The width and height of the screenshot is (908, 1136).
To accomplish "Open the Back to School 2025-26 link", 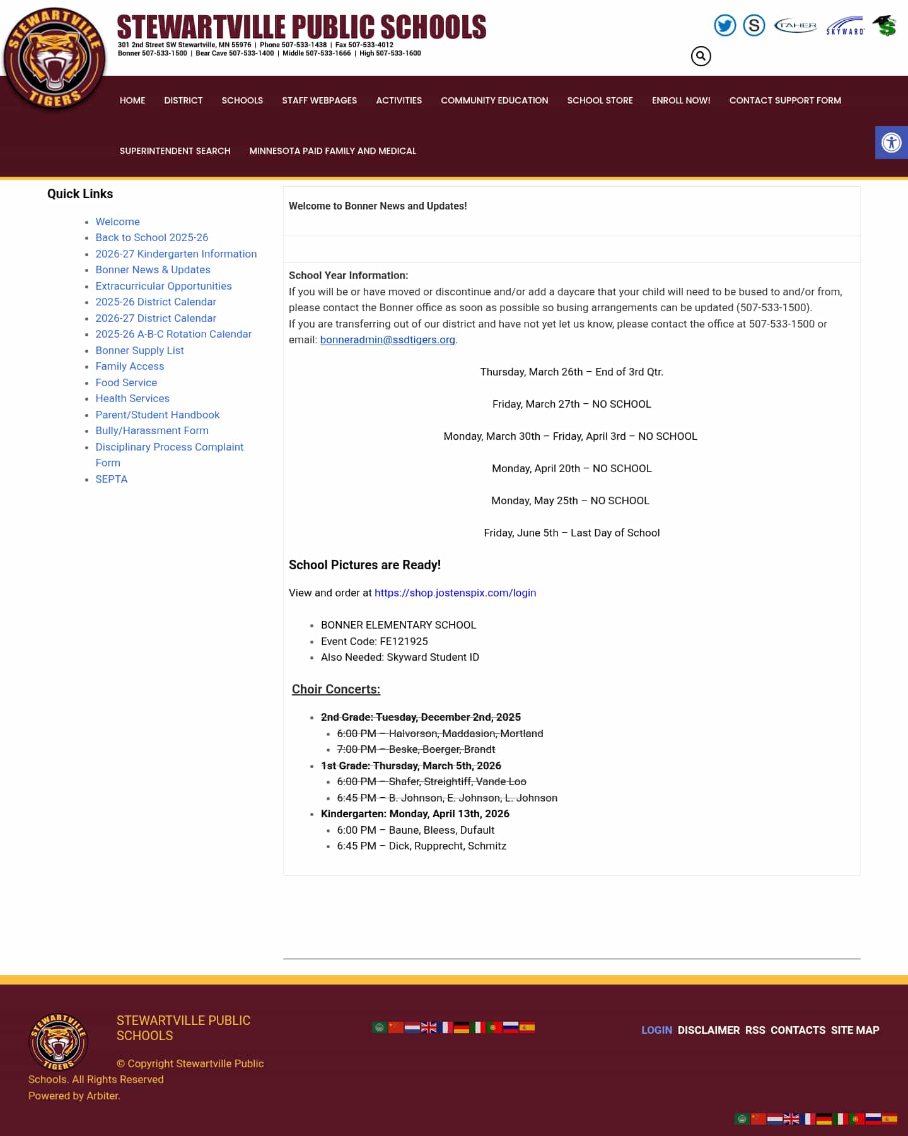I will tap(152, 237).
